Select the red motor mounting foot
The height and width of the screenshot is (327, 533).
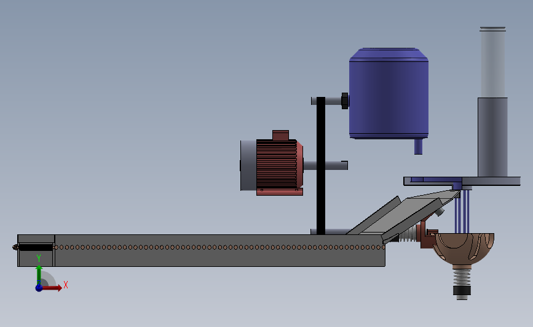(x=280, y=192)
